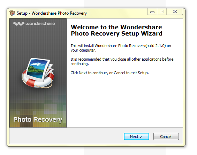
Task: Click the Setup window title text
Action: click(52, 13)
